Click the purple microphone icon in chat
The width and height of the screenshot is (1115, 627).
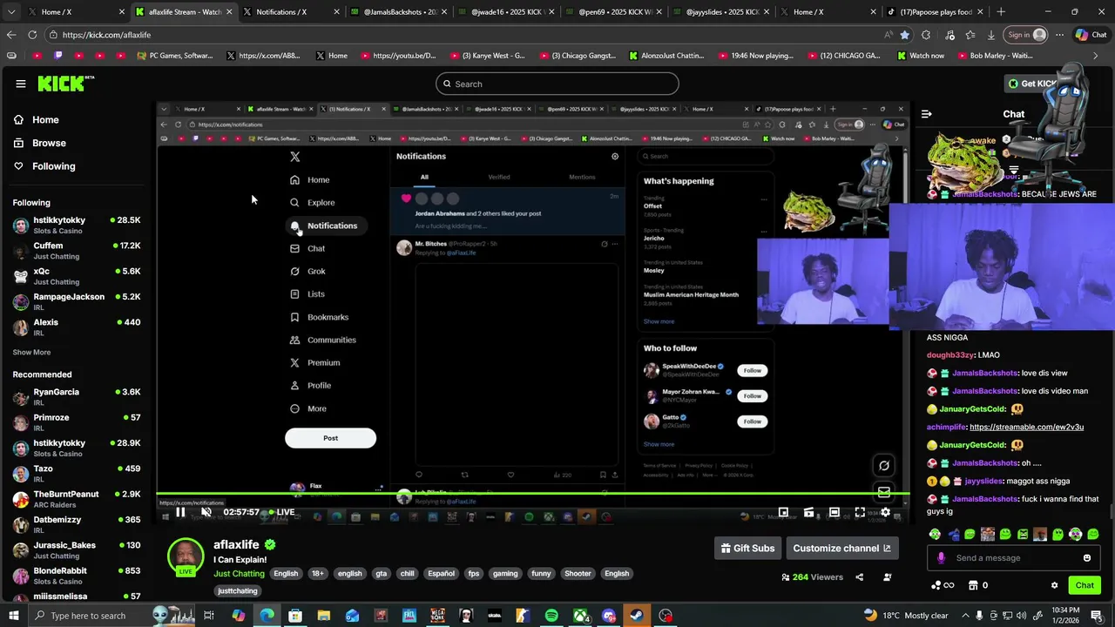(941, 558)
